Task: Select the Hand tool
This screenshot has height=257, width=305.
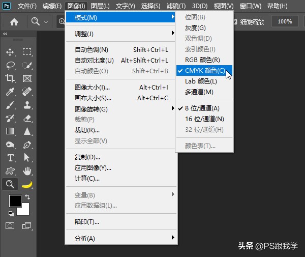Action: pos(27,171)
